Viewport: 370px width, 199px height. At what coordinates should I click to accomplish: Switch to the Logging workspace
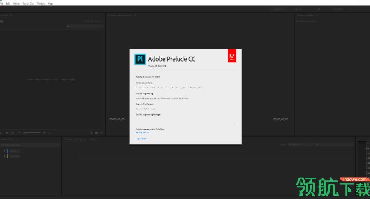298,9
